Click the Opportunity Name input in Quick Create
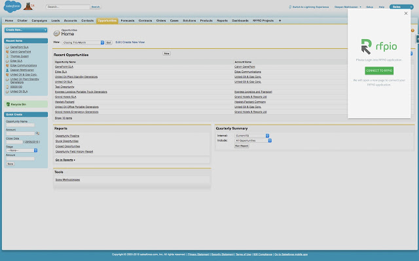Image resolution: width=419 pixels, height=261 pixels. [20, 125]
